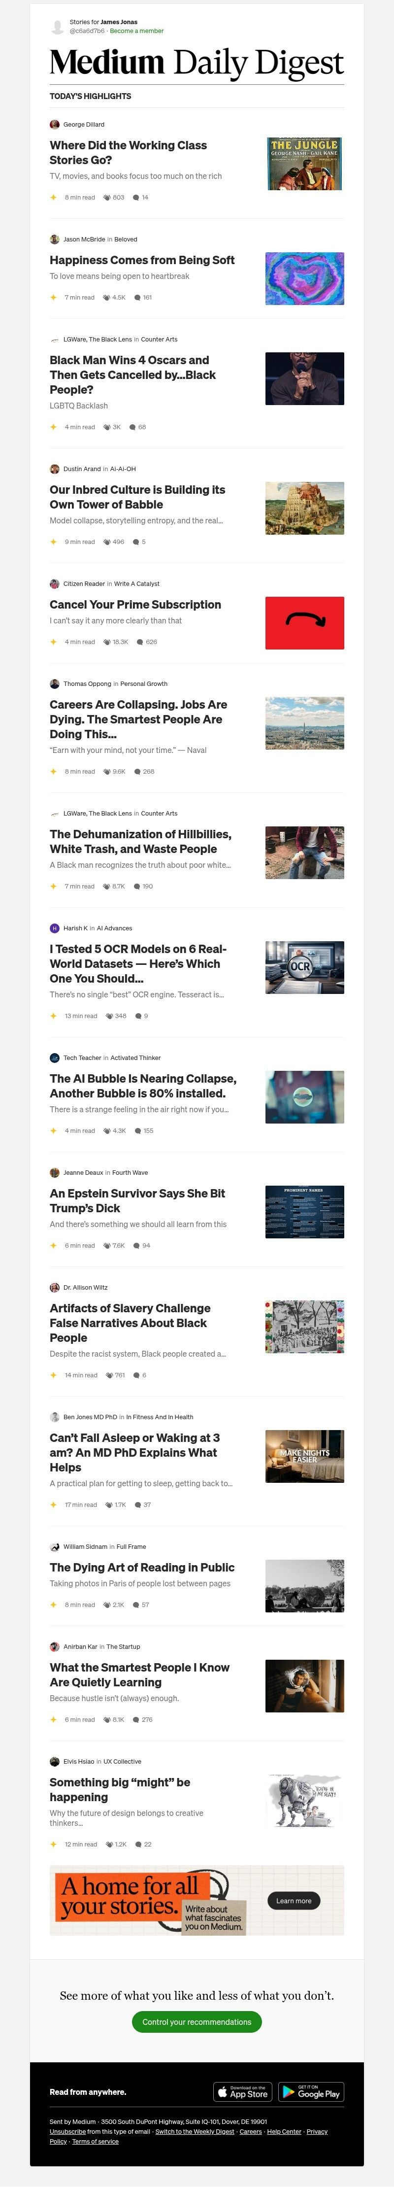Image resolution: width=394 pixels, height=2187 pixels.
Task: Open the OCR magnifier article thumbnail
Action: pyautogui.click(x=305, y=967)
